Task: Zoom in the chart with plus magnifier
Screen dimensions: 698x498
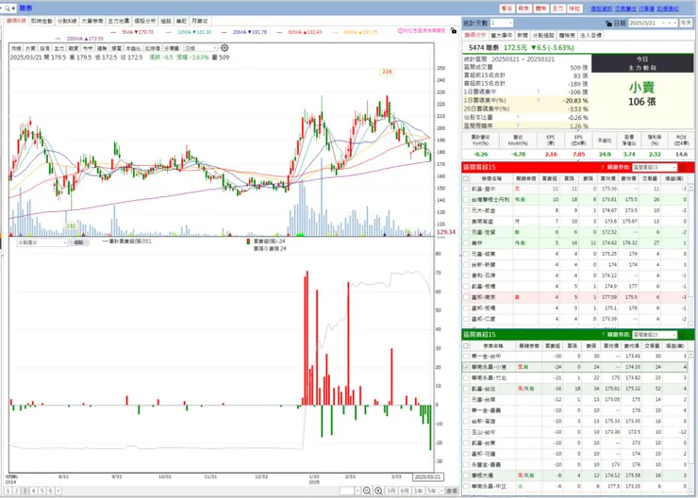Action: (x=378, y=490)
